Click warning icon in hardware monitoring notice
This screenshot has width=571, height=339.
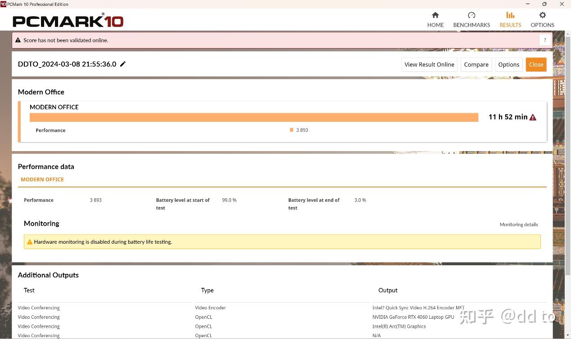pos(30,242)
